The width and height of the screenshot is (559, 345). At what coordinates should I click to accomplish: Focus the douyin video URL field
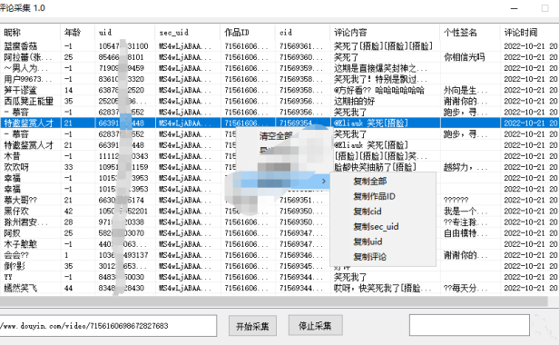click(x=108, y=325)
